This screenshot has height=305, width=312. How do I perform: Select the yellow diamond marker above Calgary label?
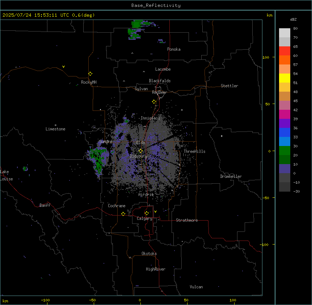pyautogui.click(x=147, y=213)
